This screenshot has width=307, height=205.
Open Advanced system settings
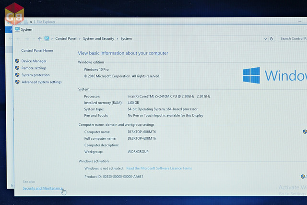(42, 82)
